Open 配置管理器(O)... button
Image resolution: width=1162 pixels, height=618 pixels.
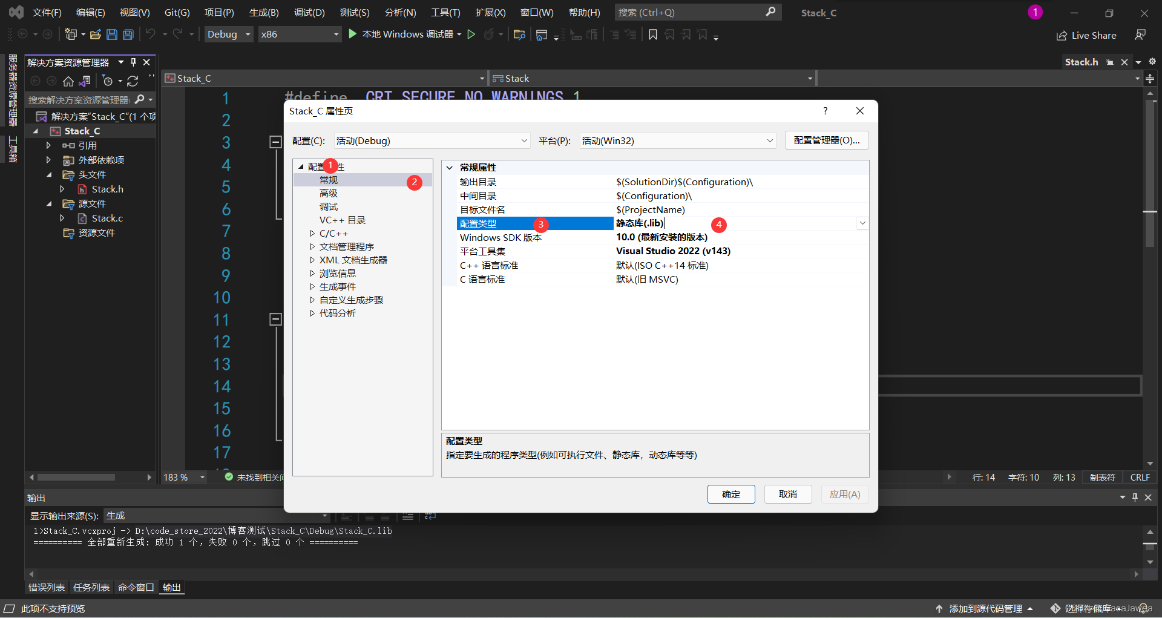(827, 140)
